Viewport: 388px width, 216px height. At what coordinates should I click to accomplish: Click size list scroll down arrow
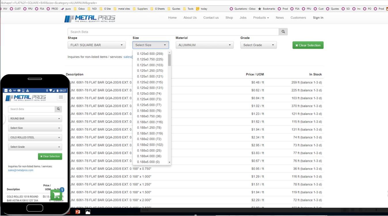coord(169,163)
